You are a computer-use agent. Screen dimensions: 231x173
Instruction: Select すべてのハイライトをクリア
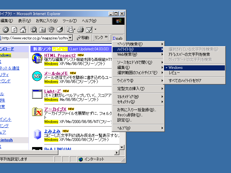(194, 81)
